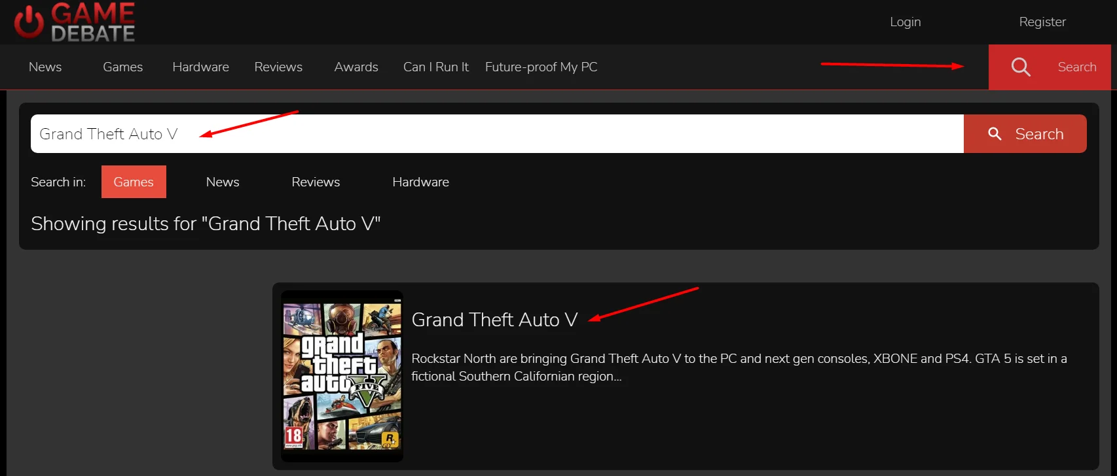Open the Grand Theft Auto V result title
This screenshot has width=1117, height=476.
[494, 320]
